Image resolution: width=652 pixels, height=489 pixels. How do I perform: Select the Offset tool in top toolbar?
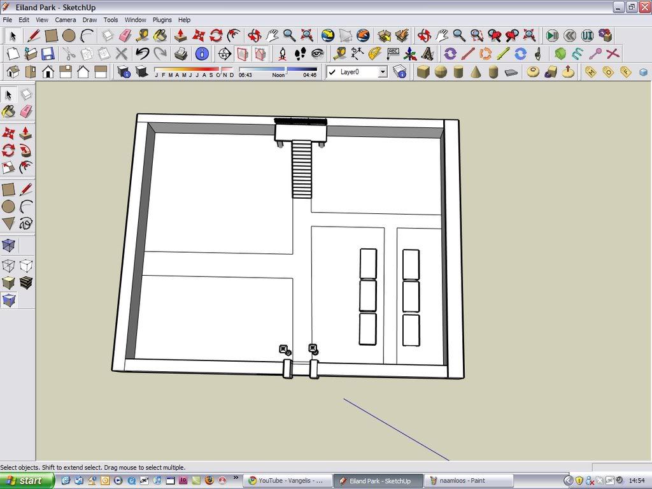[234, 36]
